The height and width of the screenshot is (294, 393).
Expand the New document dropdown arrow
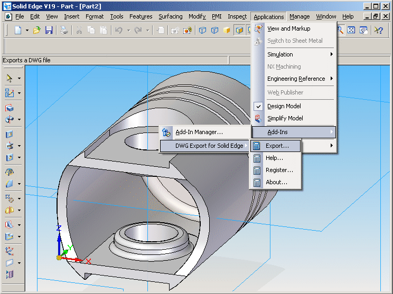26,31
